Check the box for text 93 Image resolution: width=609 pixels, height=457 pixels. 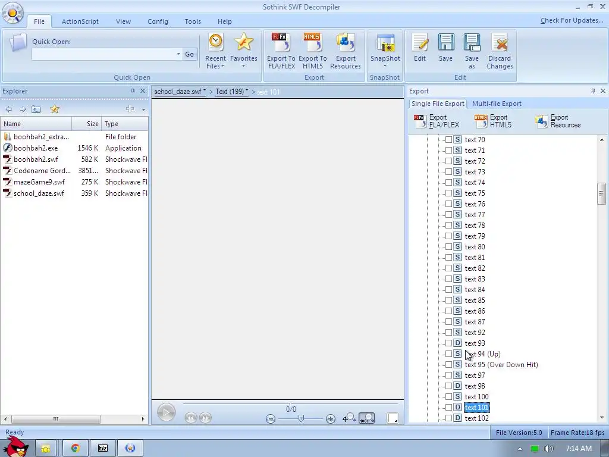coord(448,343)
